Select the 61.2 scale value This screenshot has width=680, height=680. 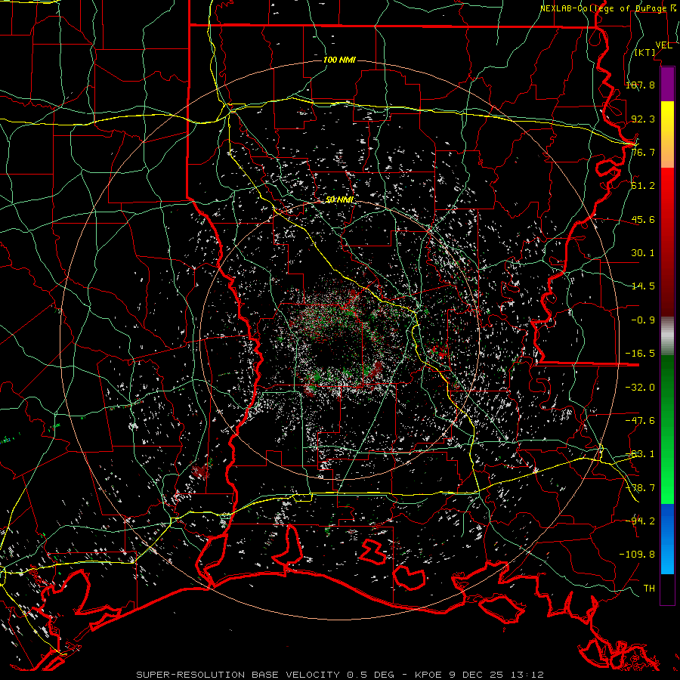(643, 186)
